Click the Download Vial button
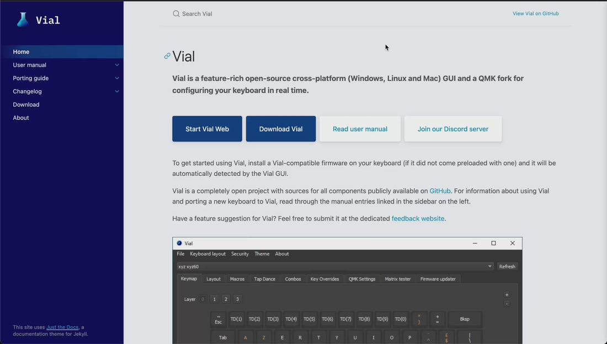This screenshot has height=344, width=607. [x=281, y=129]
